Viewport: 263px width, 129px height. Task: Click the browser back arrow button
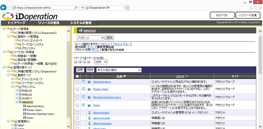tap(4, 7)
